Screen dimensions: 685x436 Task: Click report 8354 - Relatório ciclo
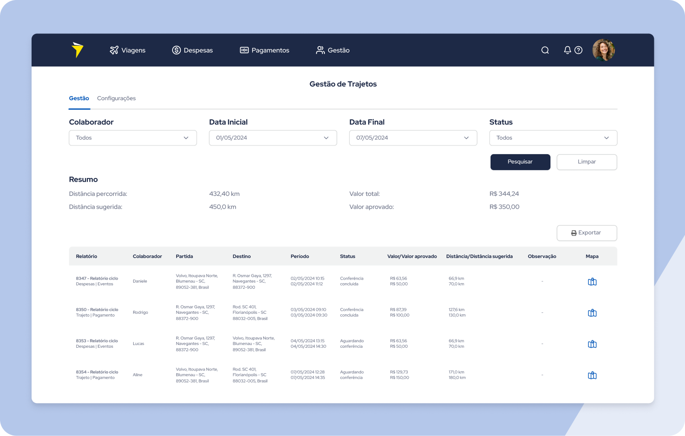[97, 372]
